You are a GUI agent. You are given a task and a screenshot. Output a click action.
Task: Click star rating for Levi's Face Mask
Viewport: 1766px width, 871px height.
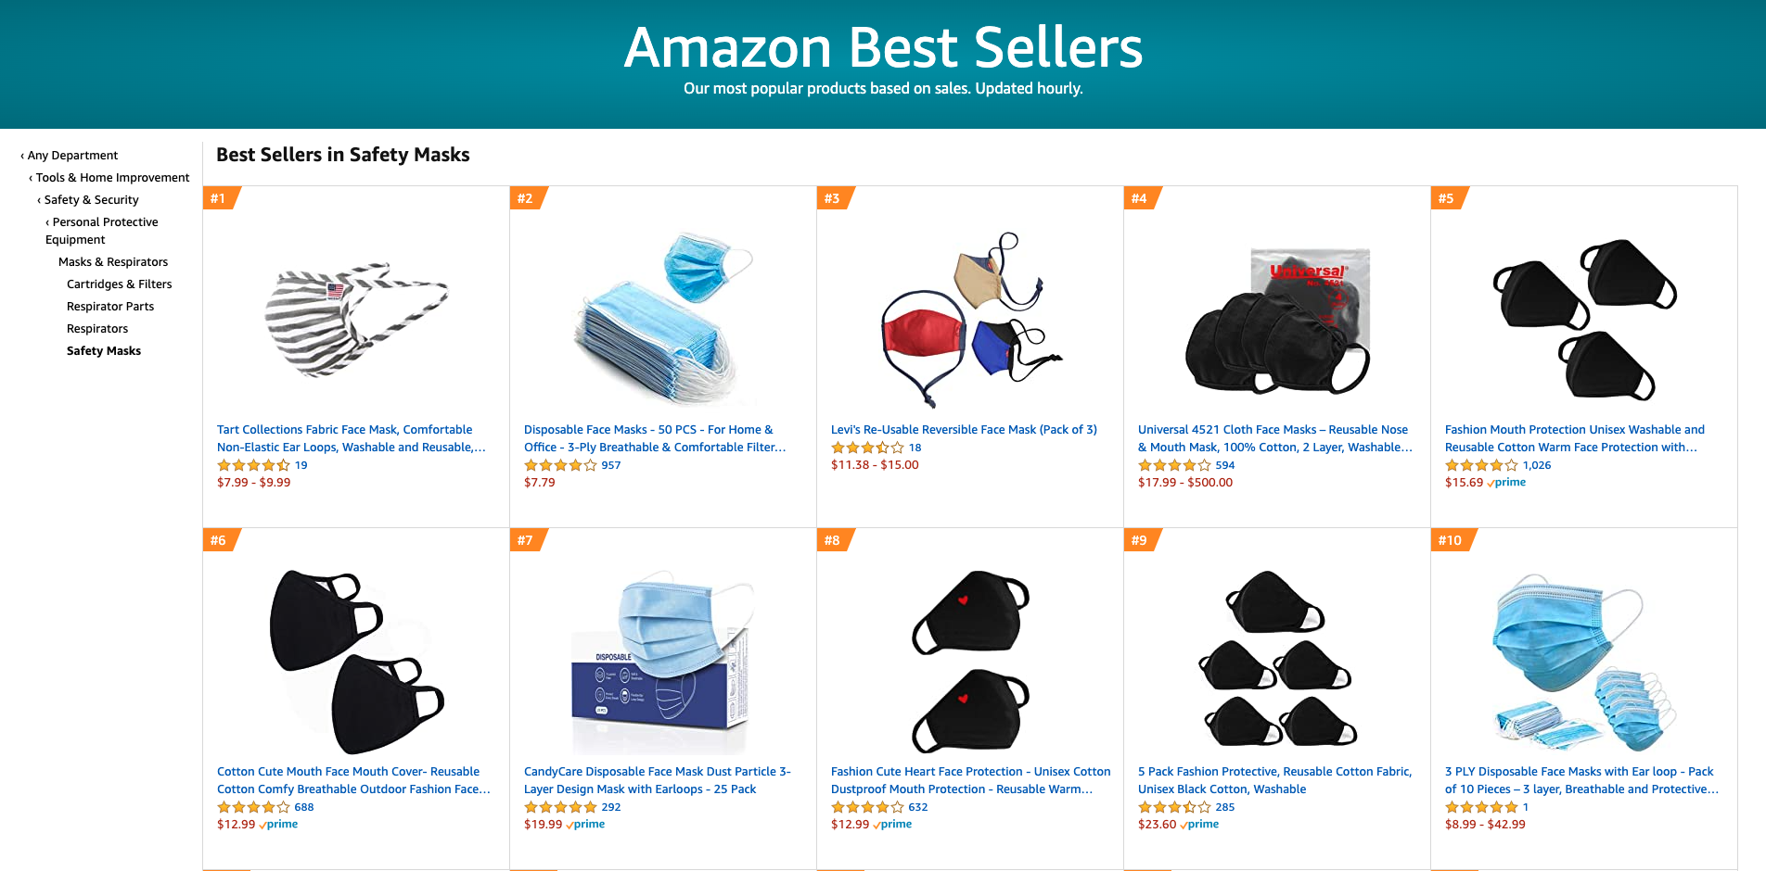pos(867,448)
